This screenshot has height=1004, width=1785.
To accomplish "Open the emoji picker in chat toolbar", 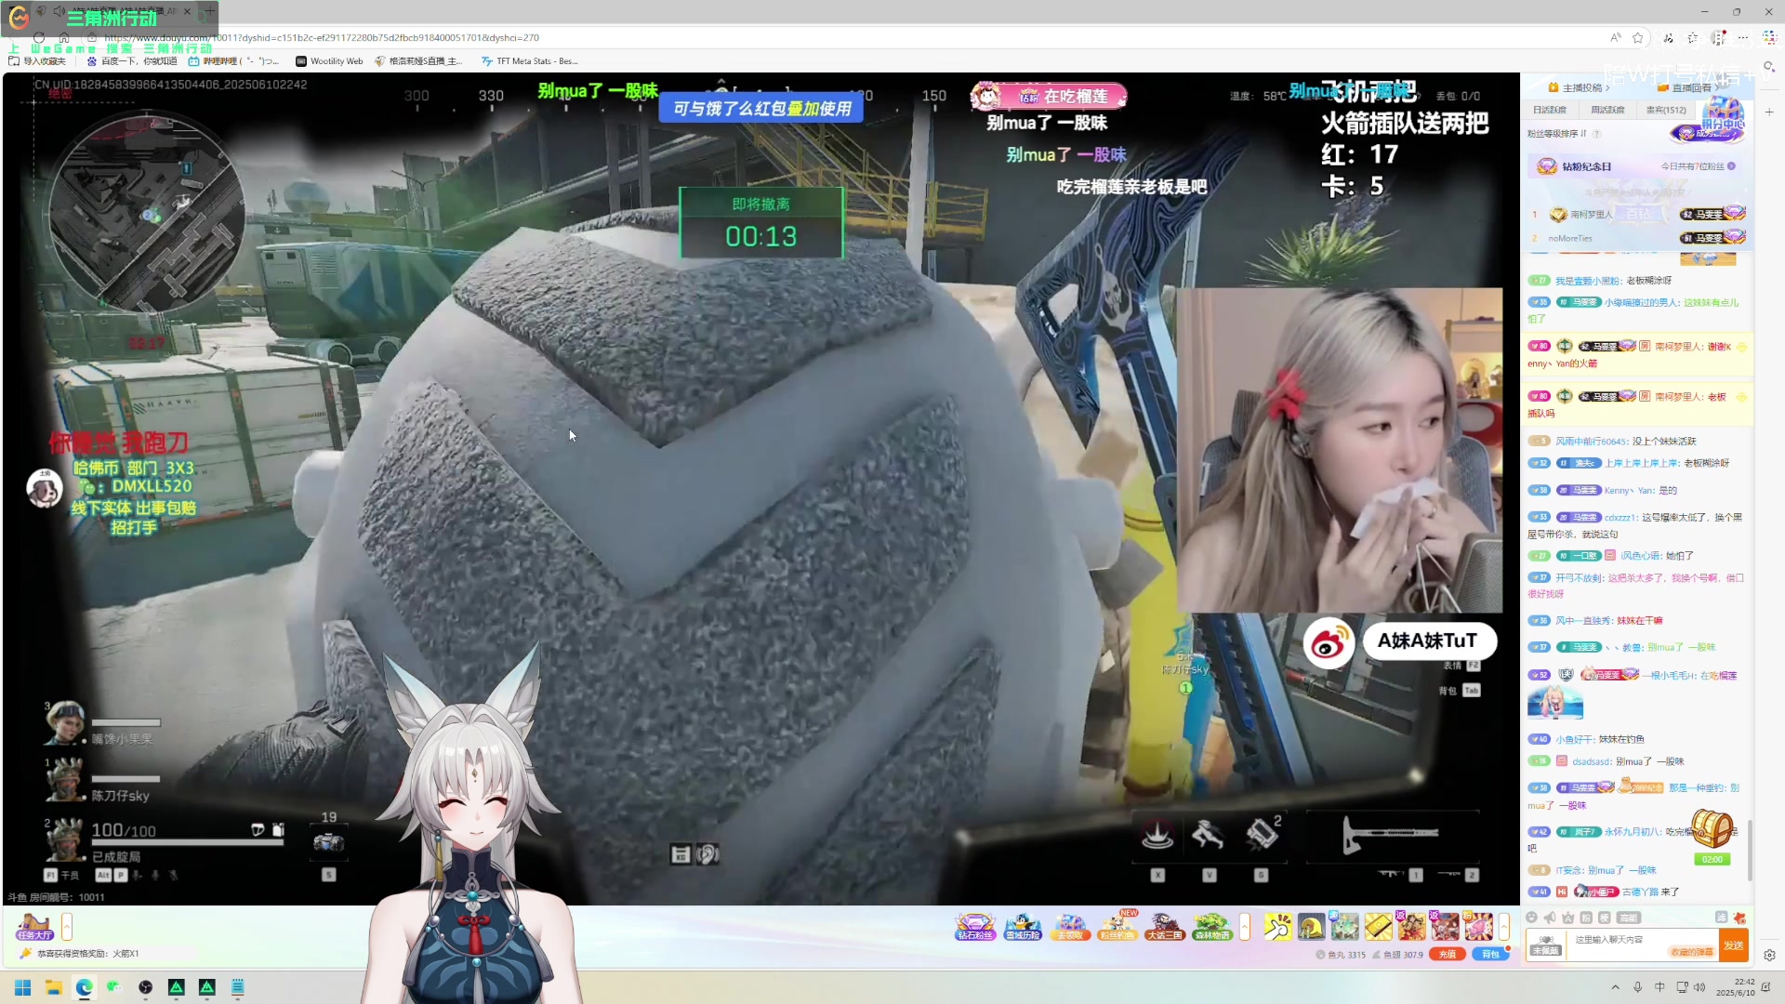I will click(1531, 918).
